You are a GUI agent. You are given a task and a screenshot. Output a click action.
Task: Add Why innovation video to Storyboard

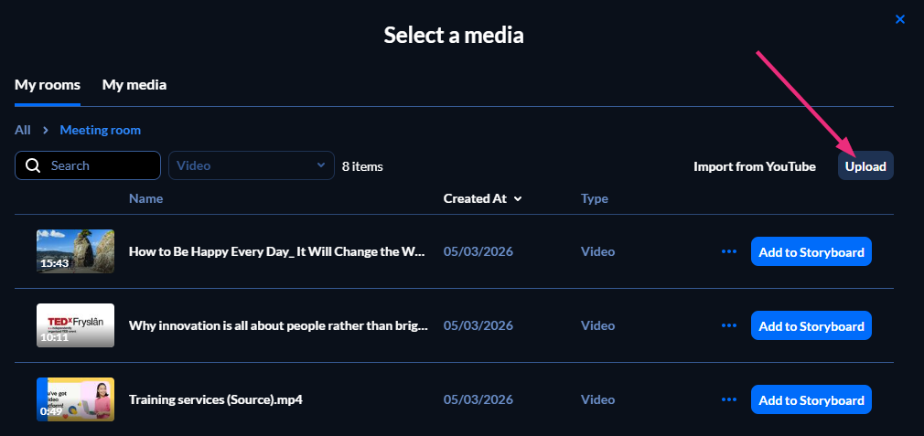pyautogui.click(x=811, y=325)
